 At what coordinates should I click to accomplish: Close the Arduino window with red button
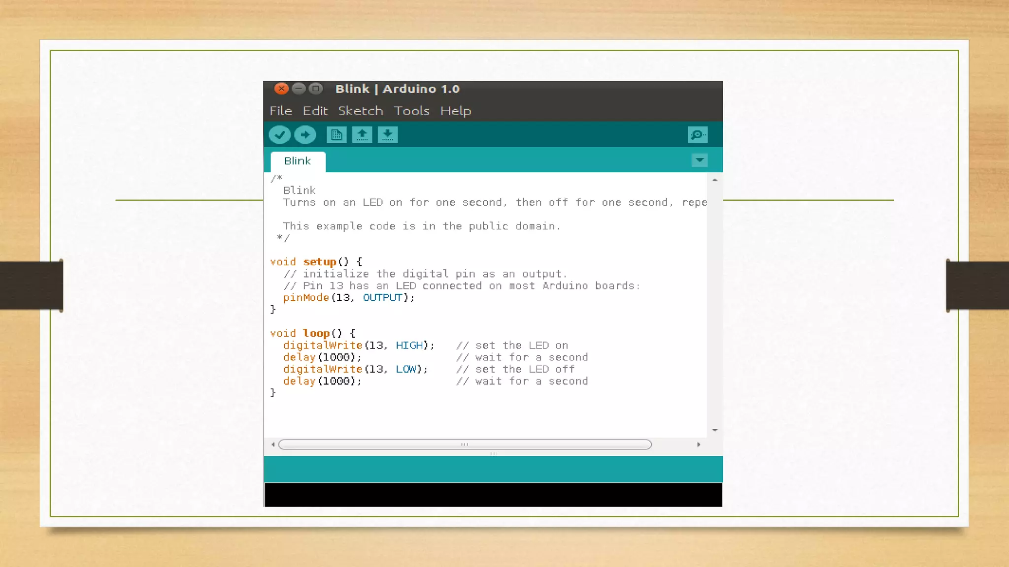pyautogui.click(x=281, y=89)
